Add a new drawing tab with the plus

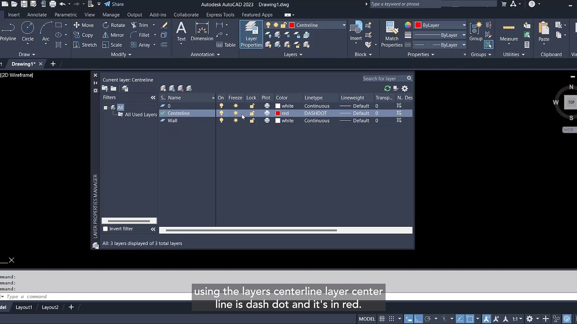click(x=53, y=64)
